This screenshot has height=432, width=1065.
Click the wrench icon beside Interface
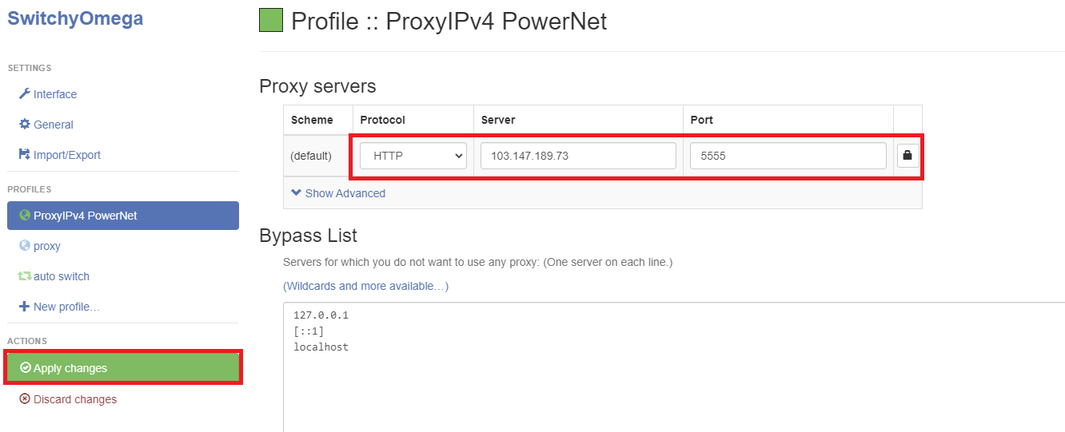(x=25, y=94)
